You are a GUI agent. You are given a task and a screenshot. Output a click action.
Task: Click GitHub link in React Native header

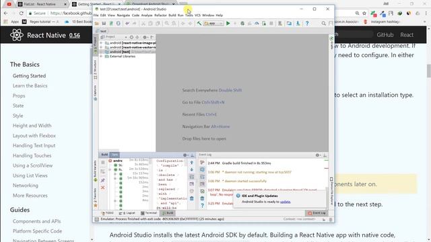385,35
